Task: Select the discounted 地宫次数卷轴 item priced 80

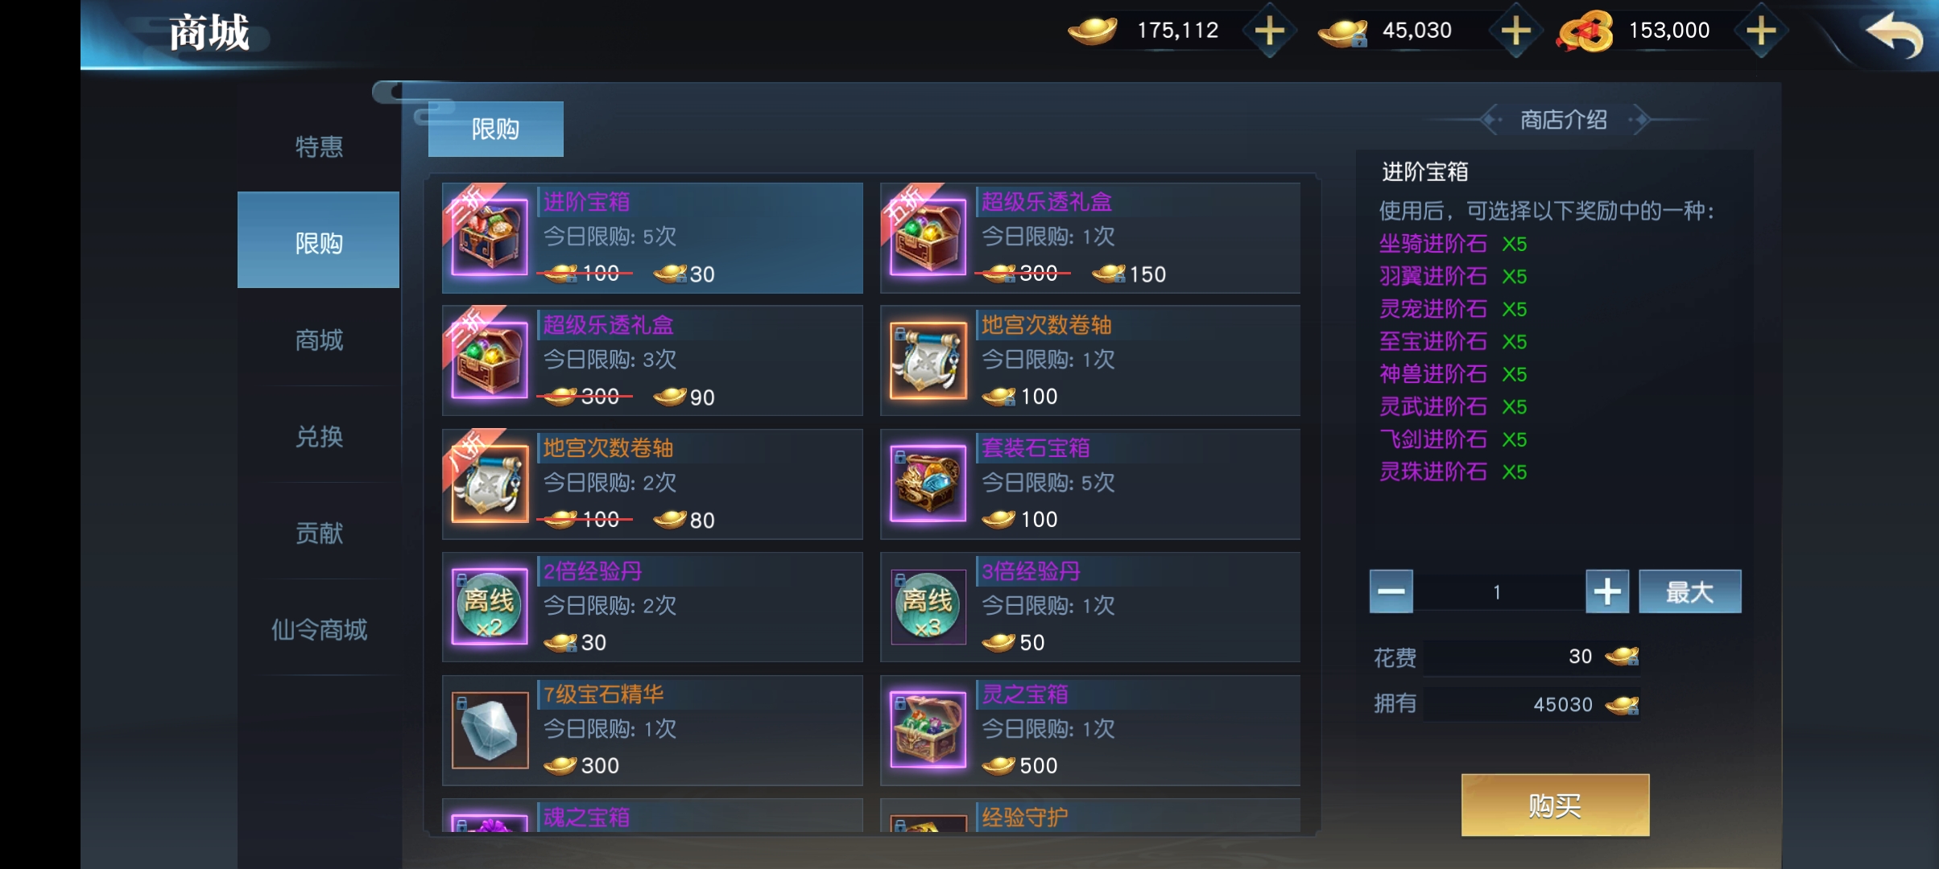Action: 652,484
